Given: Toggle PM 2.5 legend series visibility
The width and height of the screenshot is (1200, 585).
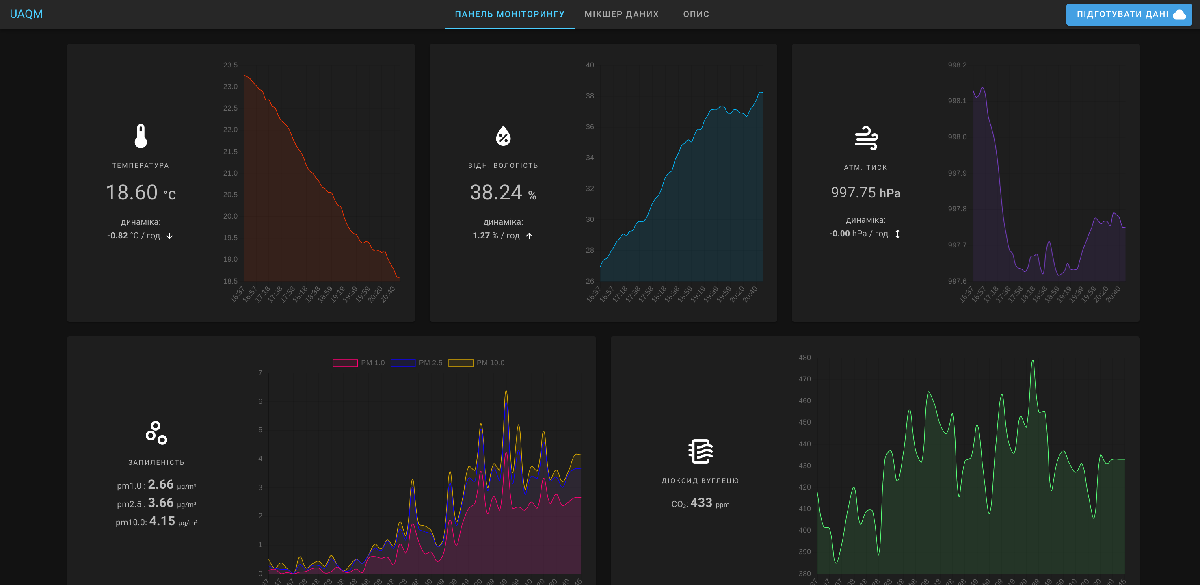Looking at the screenshot, I should [430, 363].
